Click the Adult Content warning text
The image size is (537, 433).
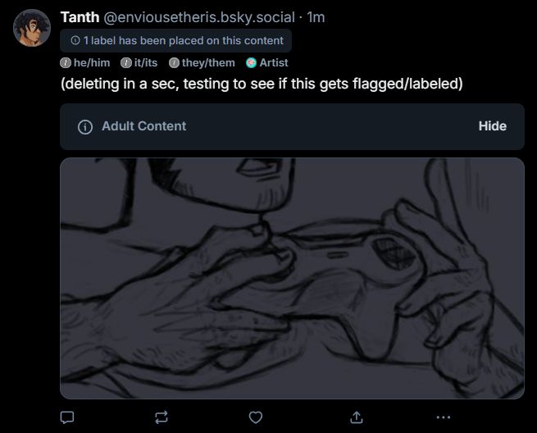(x=143, y=126)
